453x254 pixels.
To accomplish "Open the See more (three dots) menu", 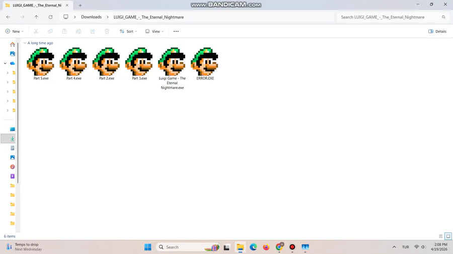I will point(176,31).
